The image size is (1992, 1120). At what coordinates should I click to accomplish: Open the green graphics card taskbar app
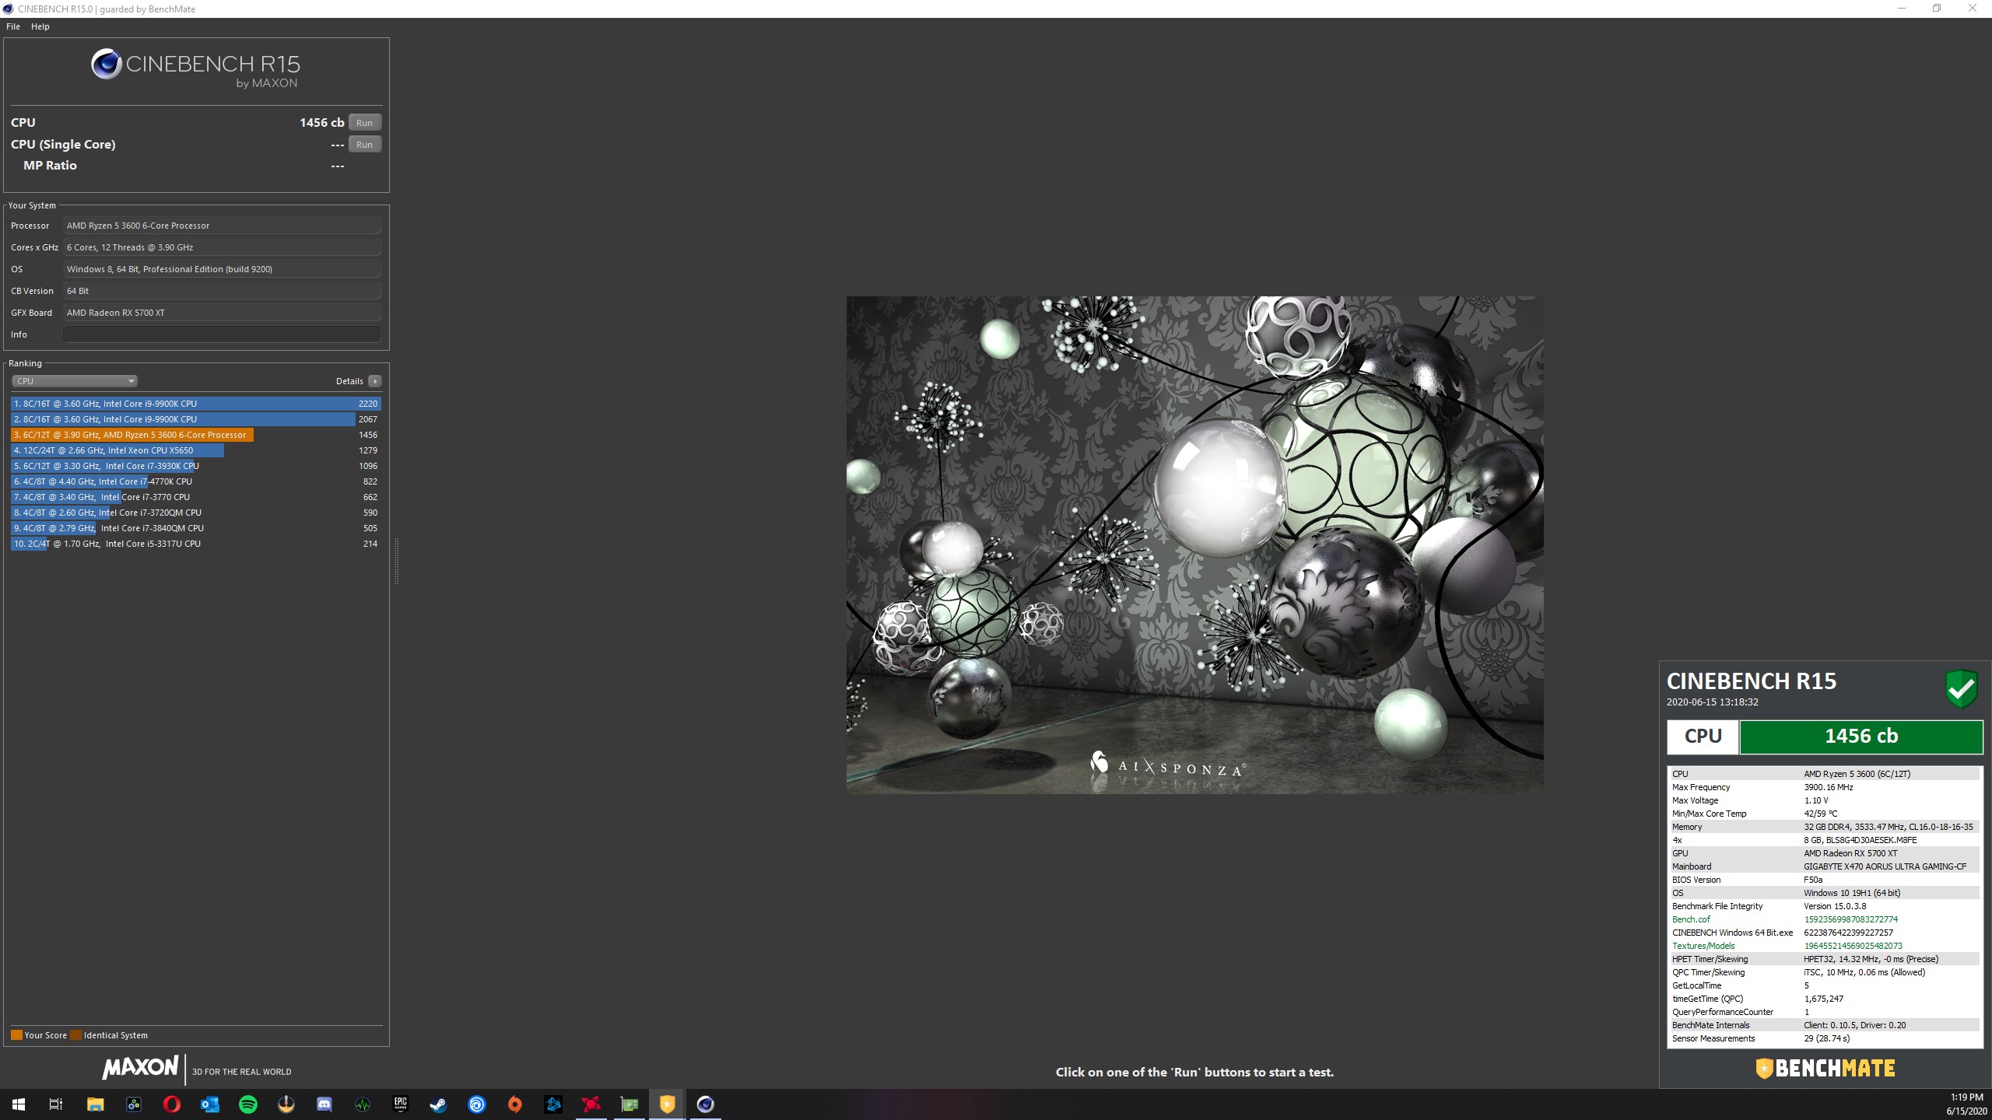coord(630,1104)
